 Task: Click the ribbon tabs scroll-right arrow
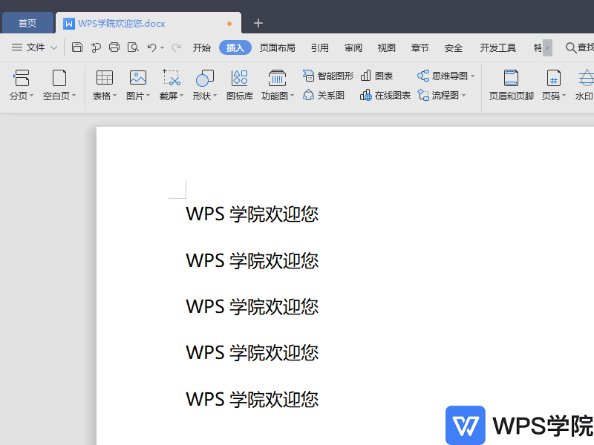[547, 47]
